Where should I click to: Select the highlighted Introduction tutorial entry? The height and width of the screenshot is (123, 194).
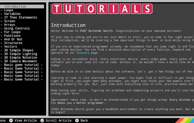pyautogui.click(x=22, y=6)
